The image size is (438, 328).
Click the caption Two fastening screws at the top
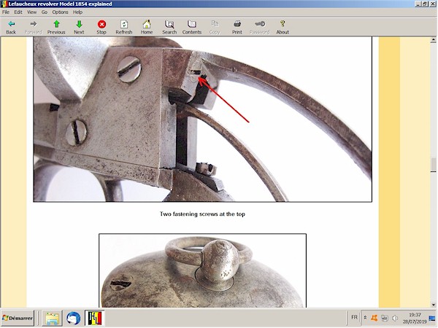[202, 214]
